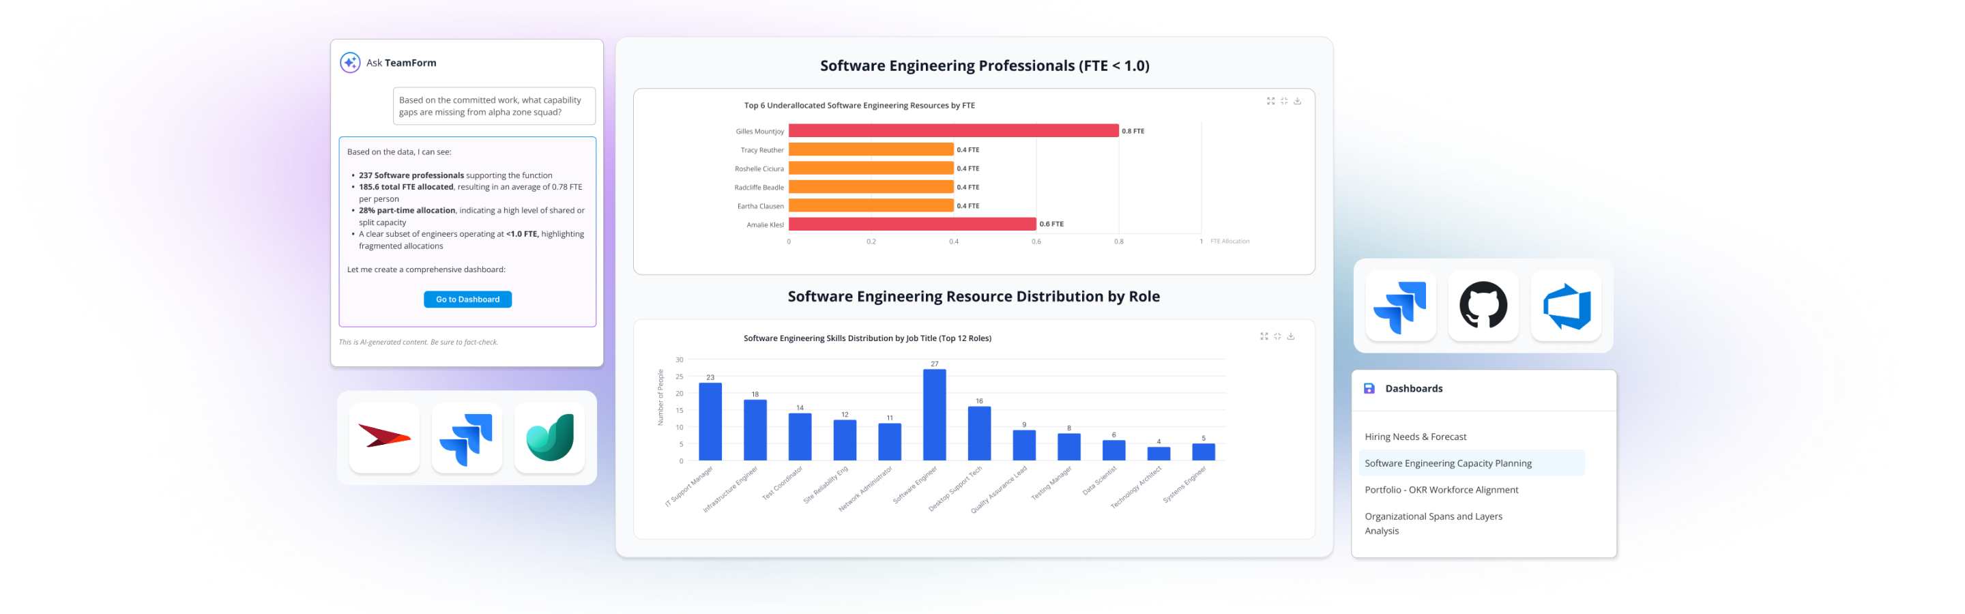The image size is (1965, 614).
Task: Click the IT Support Manager bar labeled 23
Action: (710, 422)
